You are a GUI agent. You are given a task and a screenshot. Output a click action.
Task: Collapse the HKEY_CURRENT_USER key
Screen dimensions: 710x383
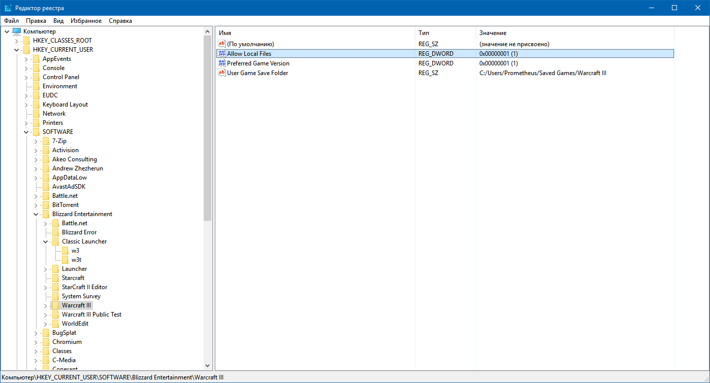tap(16, 50)
